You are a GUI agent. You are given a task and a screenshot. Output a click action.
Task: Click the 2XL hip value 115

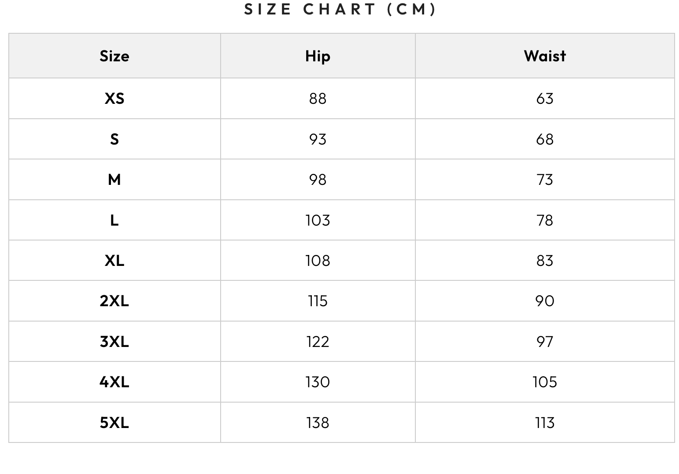pos(318,301)
